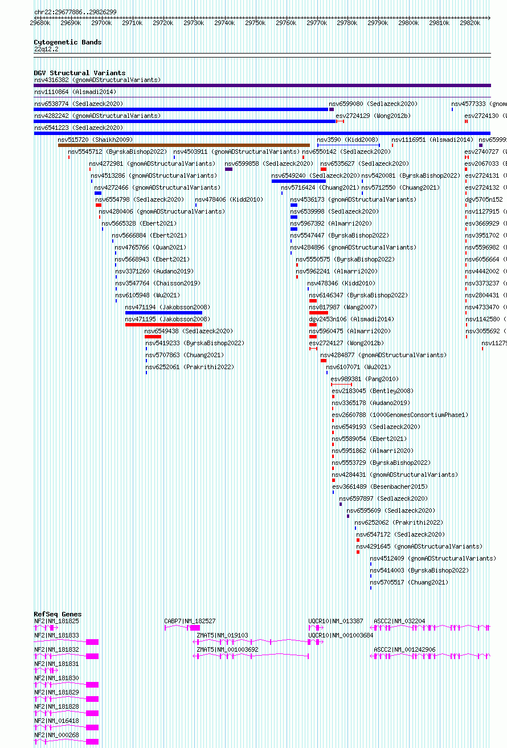Viewport: 507px width, 748px height.
Task: Click the nsv515720 (Shaikh2009) variant label
Action: [95, 140]
